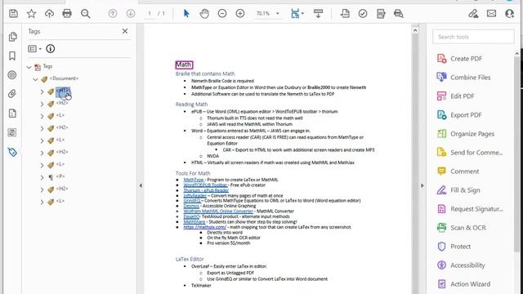Open the user profile account icon
Viewport: 523px width, 294px height.
(509, 13)
